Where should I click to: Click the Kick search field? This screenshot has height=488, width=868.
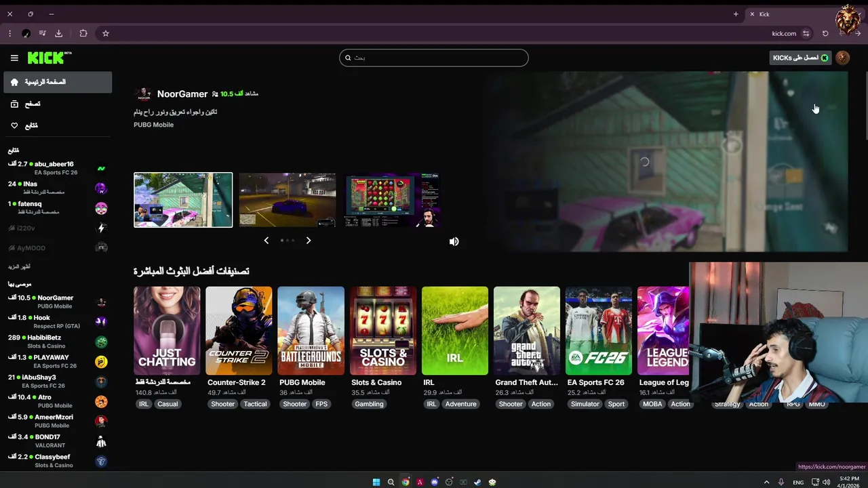click(x=434, y=58)
